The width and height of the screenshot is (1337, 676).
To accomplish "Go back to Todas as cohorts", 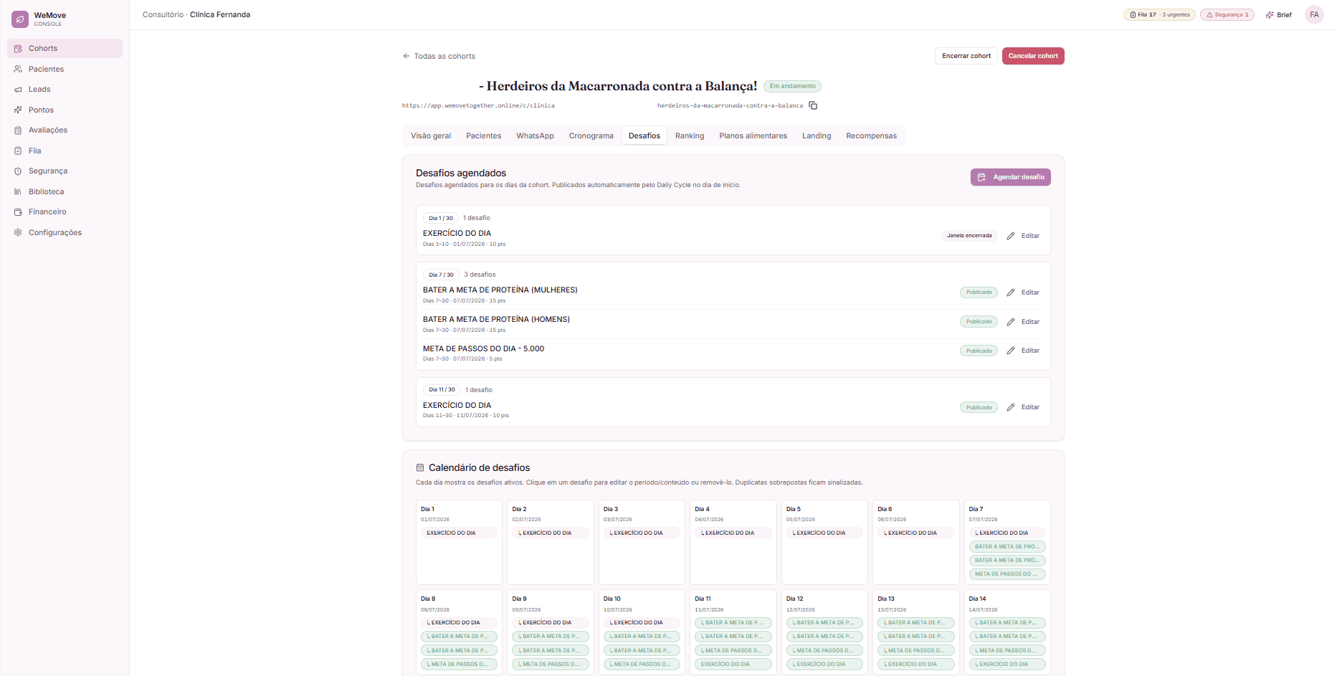I will pos(439,56).
